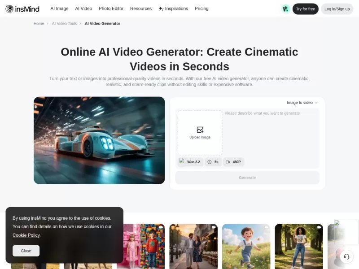
Task: Click the green app icon beside Try for free
Action: point(286,9)
